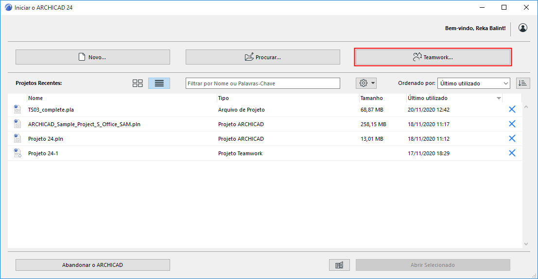This screenshot has width=538, height=279.
Task: Switch to thumbnail grid view
Action: (x=138, y=83)
